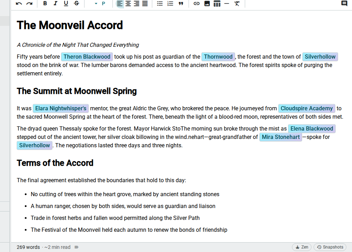Click the title 'The Moonveil Accord'
Screen dimensions: 352x252
(x=70, y=25)
